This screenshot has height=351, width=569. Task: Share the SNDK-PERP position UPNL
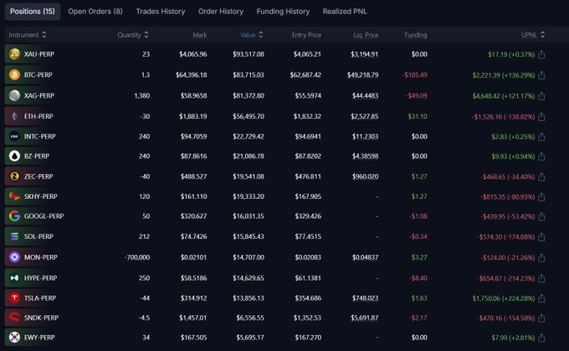541,318
